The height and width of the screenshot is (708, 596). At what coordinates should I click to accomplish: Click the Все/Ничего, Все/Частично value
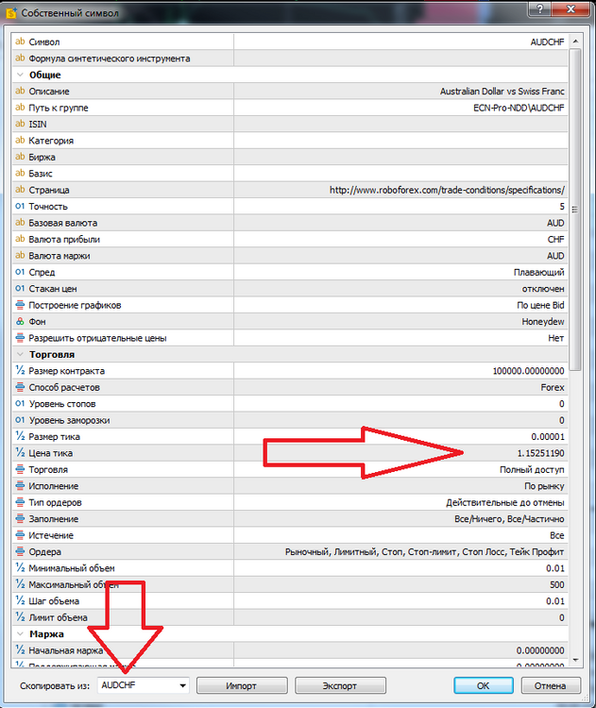(x=509, y=519)
